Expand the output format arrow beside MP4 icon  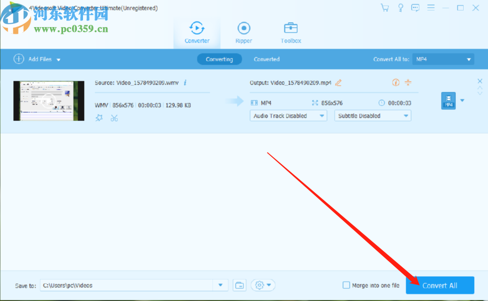[462, 101]
